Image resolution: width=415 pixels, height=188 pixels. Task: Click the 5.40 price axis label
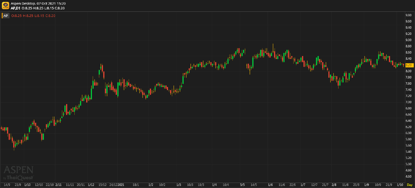[408, 152]
